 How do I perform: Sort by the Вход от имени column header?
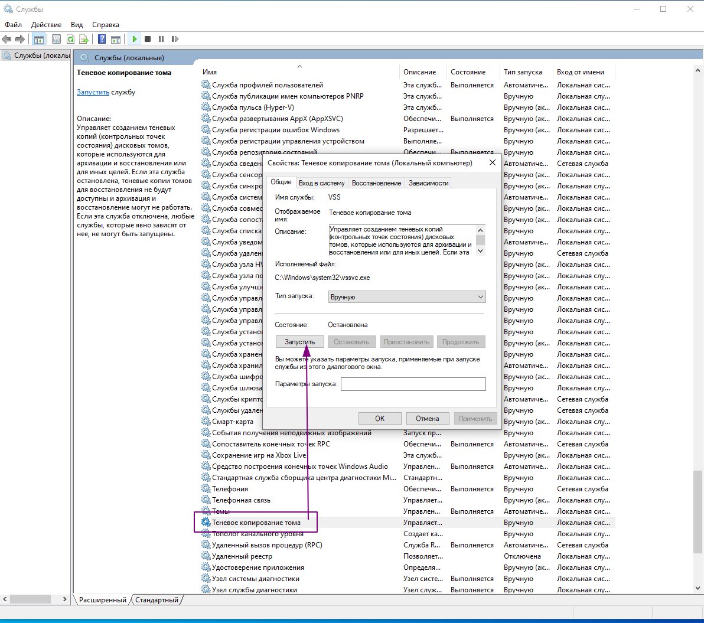(584, 72)
